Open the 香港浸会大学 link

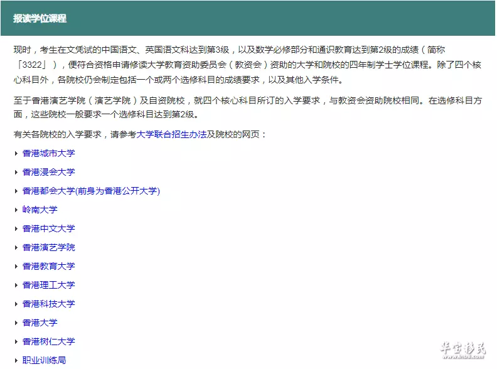[x=48, y=172]
